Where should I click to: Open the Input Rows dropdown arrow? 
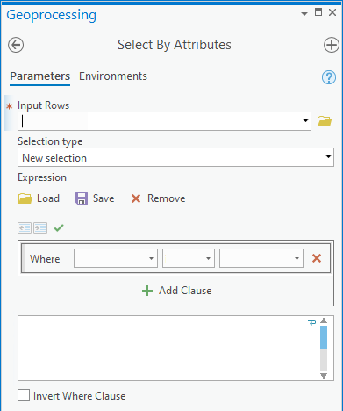[305, 121]
